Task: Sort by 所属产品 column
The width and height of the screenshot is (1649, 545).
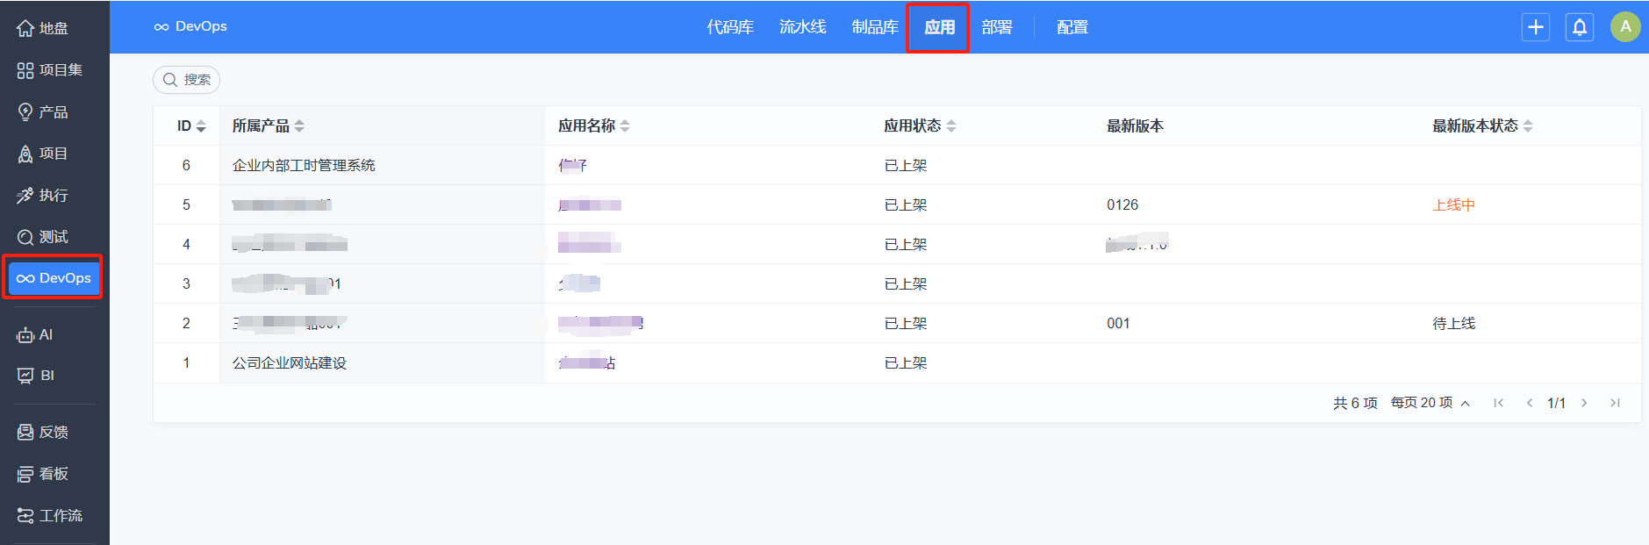Action: pyautogui.click(x=268, y=126)
